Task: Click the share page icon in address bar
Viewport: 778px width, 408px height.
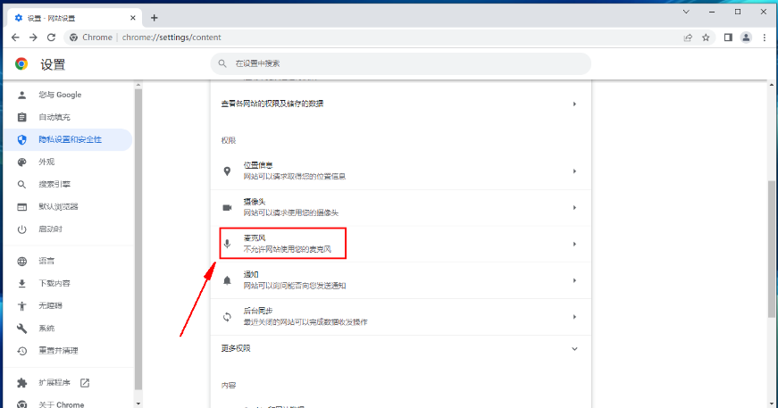Action: (688, 37)
